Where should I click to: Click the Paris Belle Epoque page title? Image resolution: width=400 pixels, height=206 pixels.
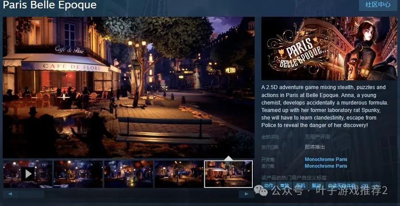(50, 5)
